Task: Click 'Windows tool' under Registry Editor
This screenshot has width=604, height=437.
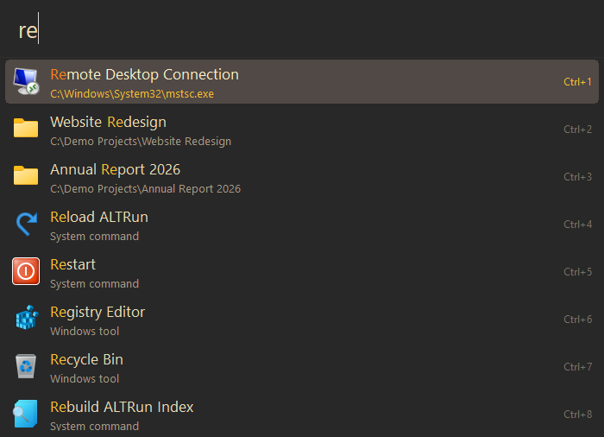Action: [85, 331]
